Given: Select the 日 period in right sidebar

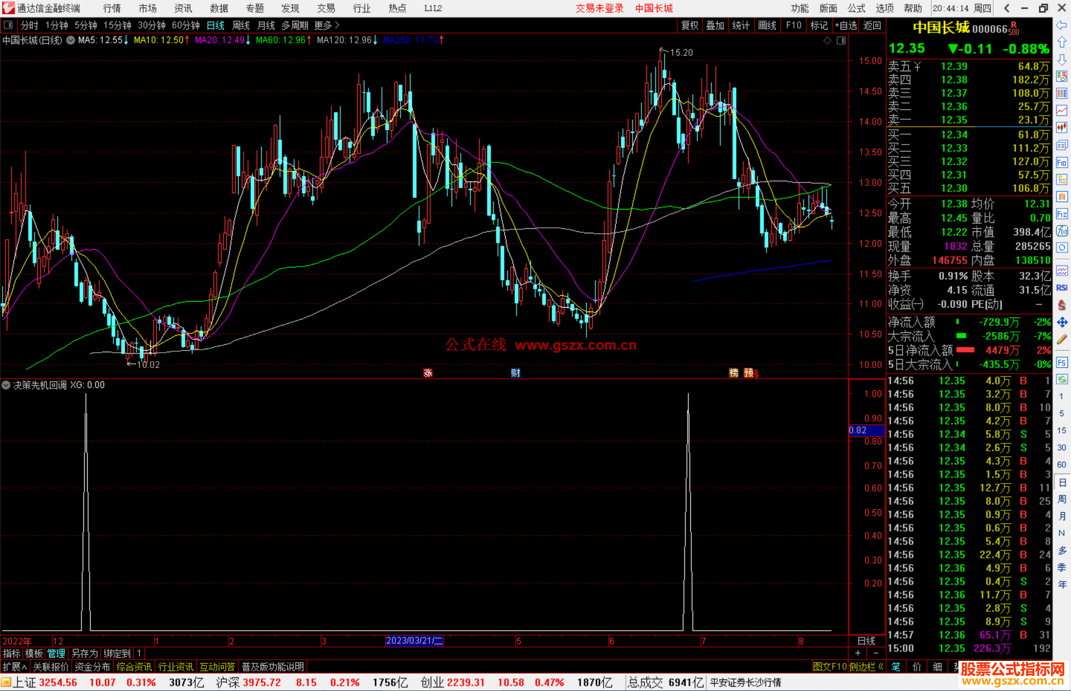Looking at the screenshot, I should (x=1062, y=482).
